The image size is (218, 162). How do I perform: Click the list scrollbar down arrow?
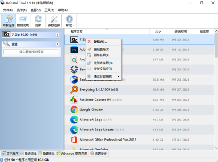216,148
